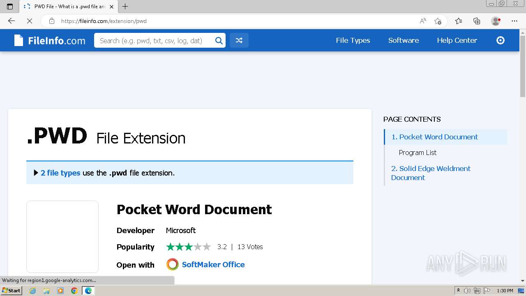Viewport: 526px width, 296px height.
Task: Jump to Program List section
Action: coord(418,153)
